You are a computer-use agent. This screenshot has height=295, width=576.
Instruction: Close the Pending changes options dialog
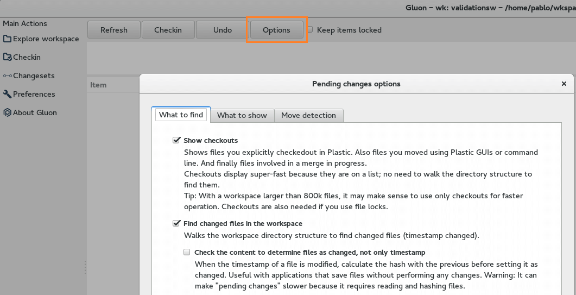point(564,84)
